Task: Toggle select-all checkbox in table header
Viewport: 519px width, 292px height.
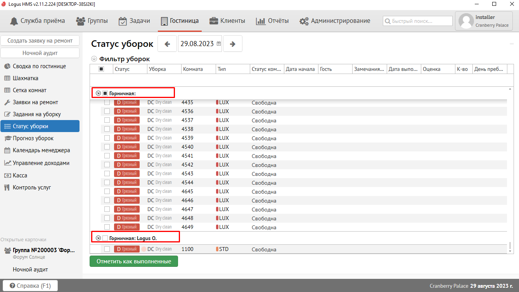Action: click(101, 69)
